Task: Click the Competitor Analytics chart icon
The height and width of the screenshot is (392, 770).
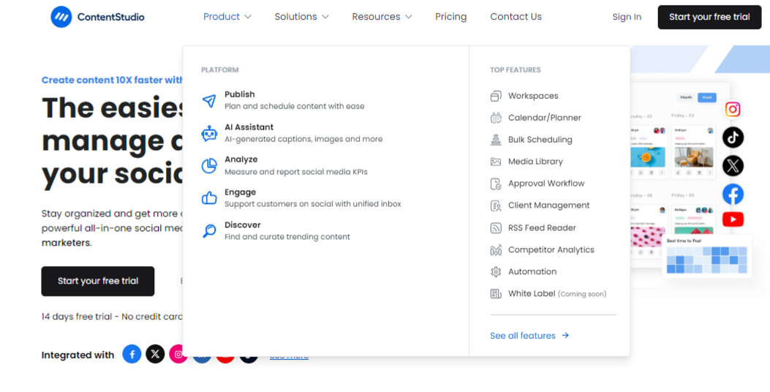Action: [x=496, y=250]
